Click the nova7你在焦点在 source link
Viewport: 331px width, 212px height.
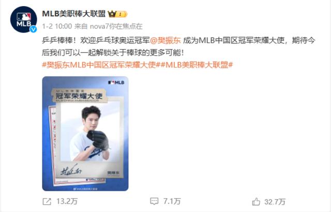click(x=116, y=26)
